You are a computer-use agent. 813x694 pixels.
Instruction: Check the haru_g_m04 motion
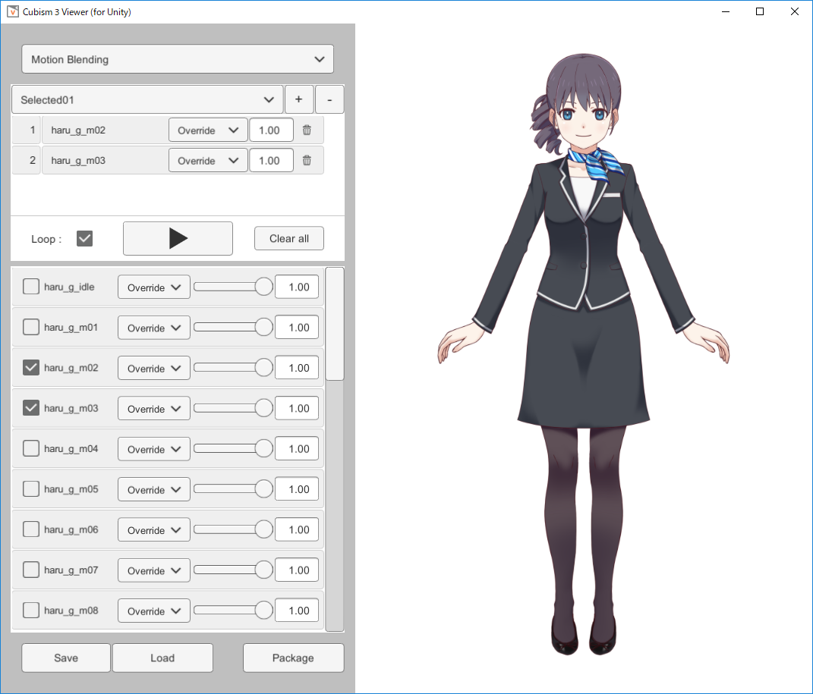(x=31, y=448)
